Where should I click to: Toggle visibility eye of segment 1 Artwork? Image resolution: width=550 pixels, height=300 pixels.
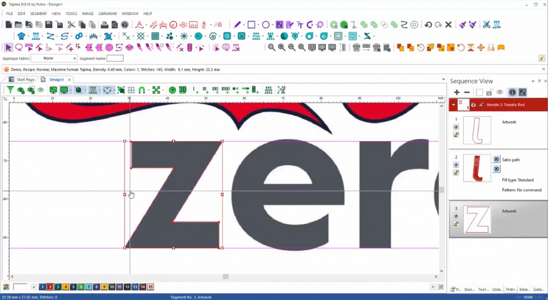pyautogui.click(x=455, y=127)
